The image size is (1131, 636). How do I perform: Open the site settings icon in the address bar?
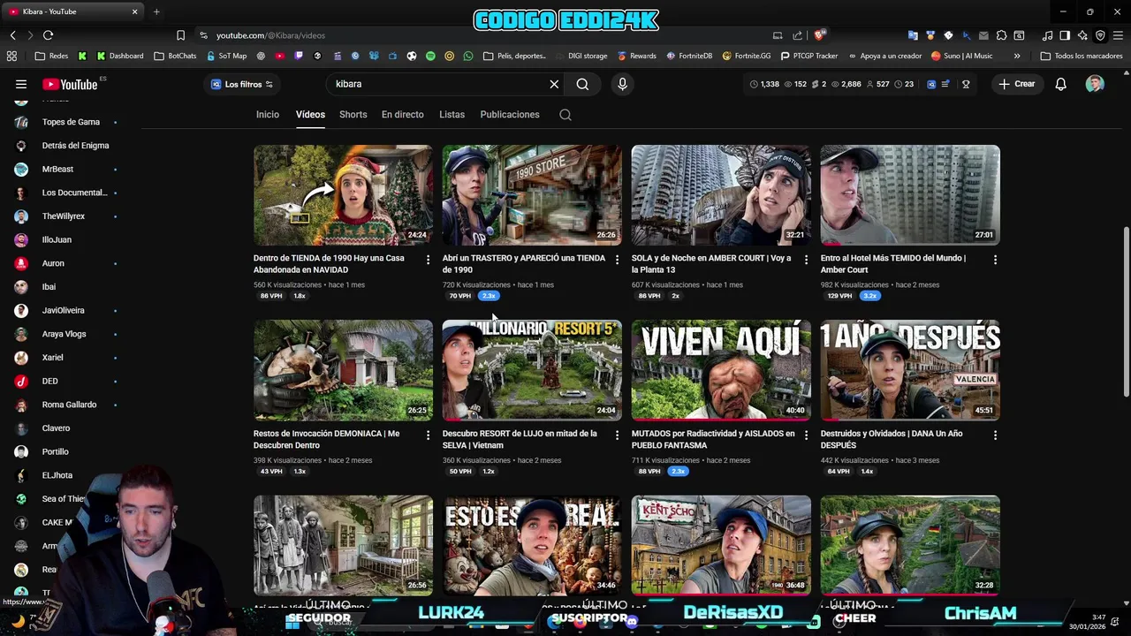pos(203,35)
